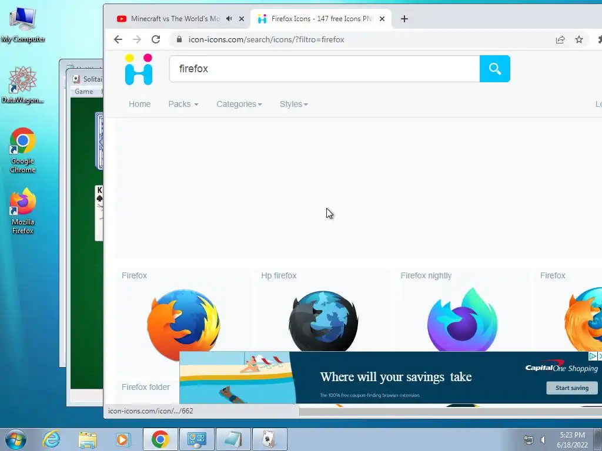Click the blue magnifier search button

(495, 69)
